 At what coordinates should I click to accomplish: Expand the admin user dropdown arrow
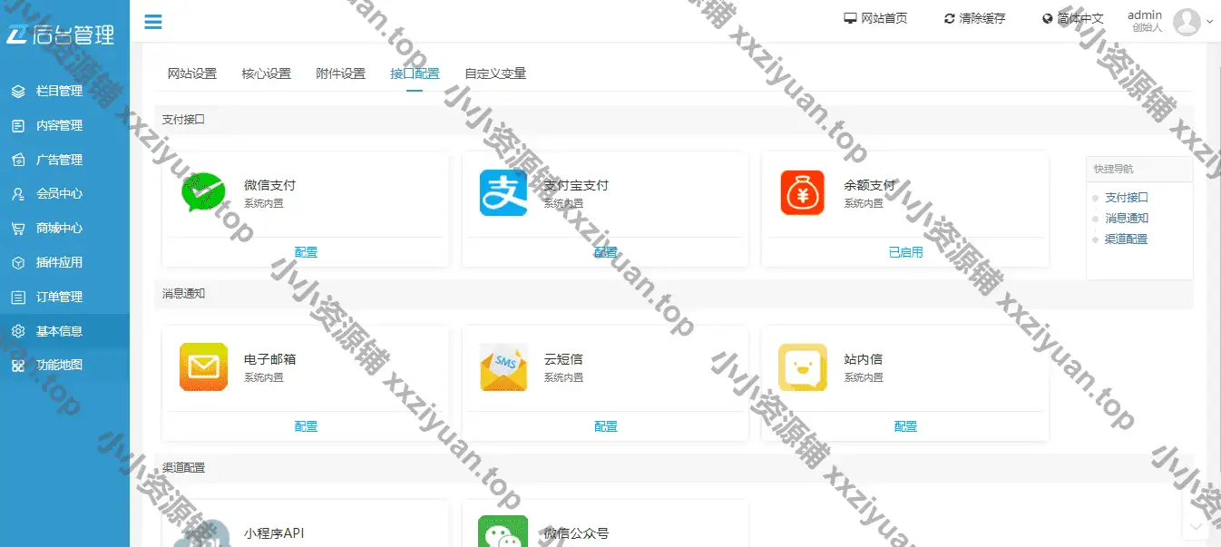point(1209,22)
